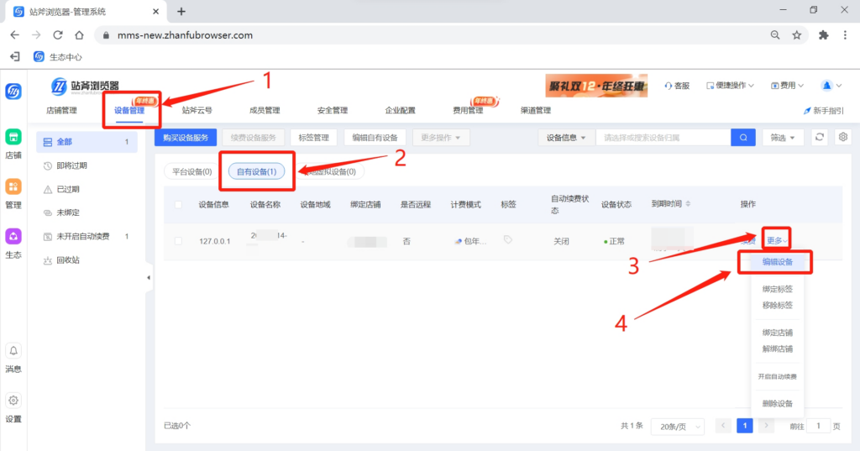Reload the current page
This screenshot has width=860, height=451.
58,35
